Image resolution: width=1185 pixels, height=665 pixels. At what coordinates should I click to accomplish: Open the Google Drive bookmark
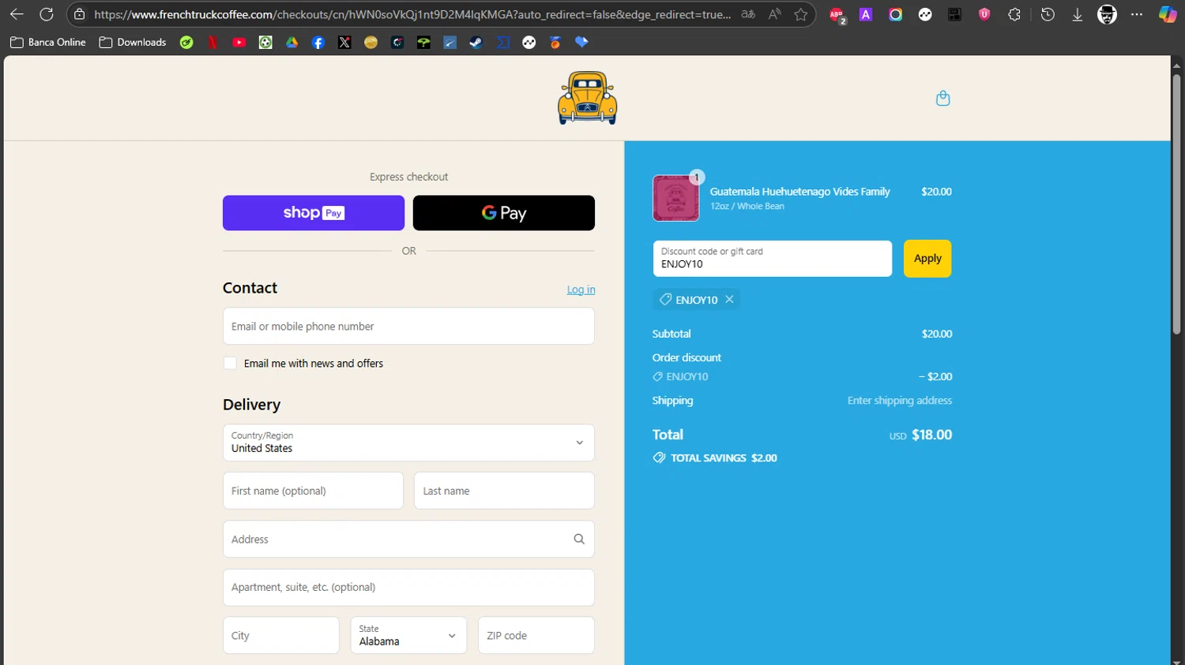(292, 43)
